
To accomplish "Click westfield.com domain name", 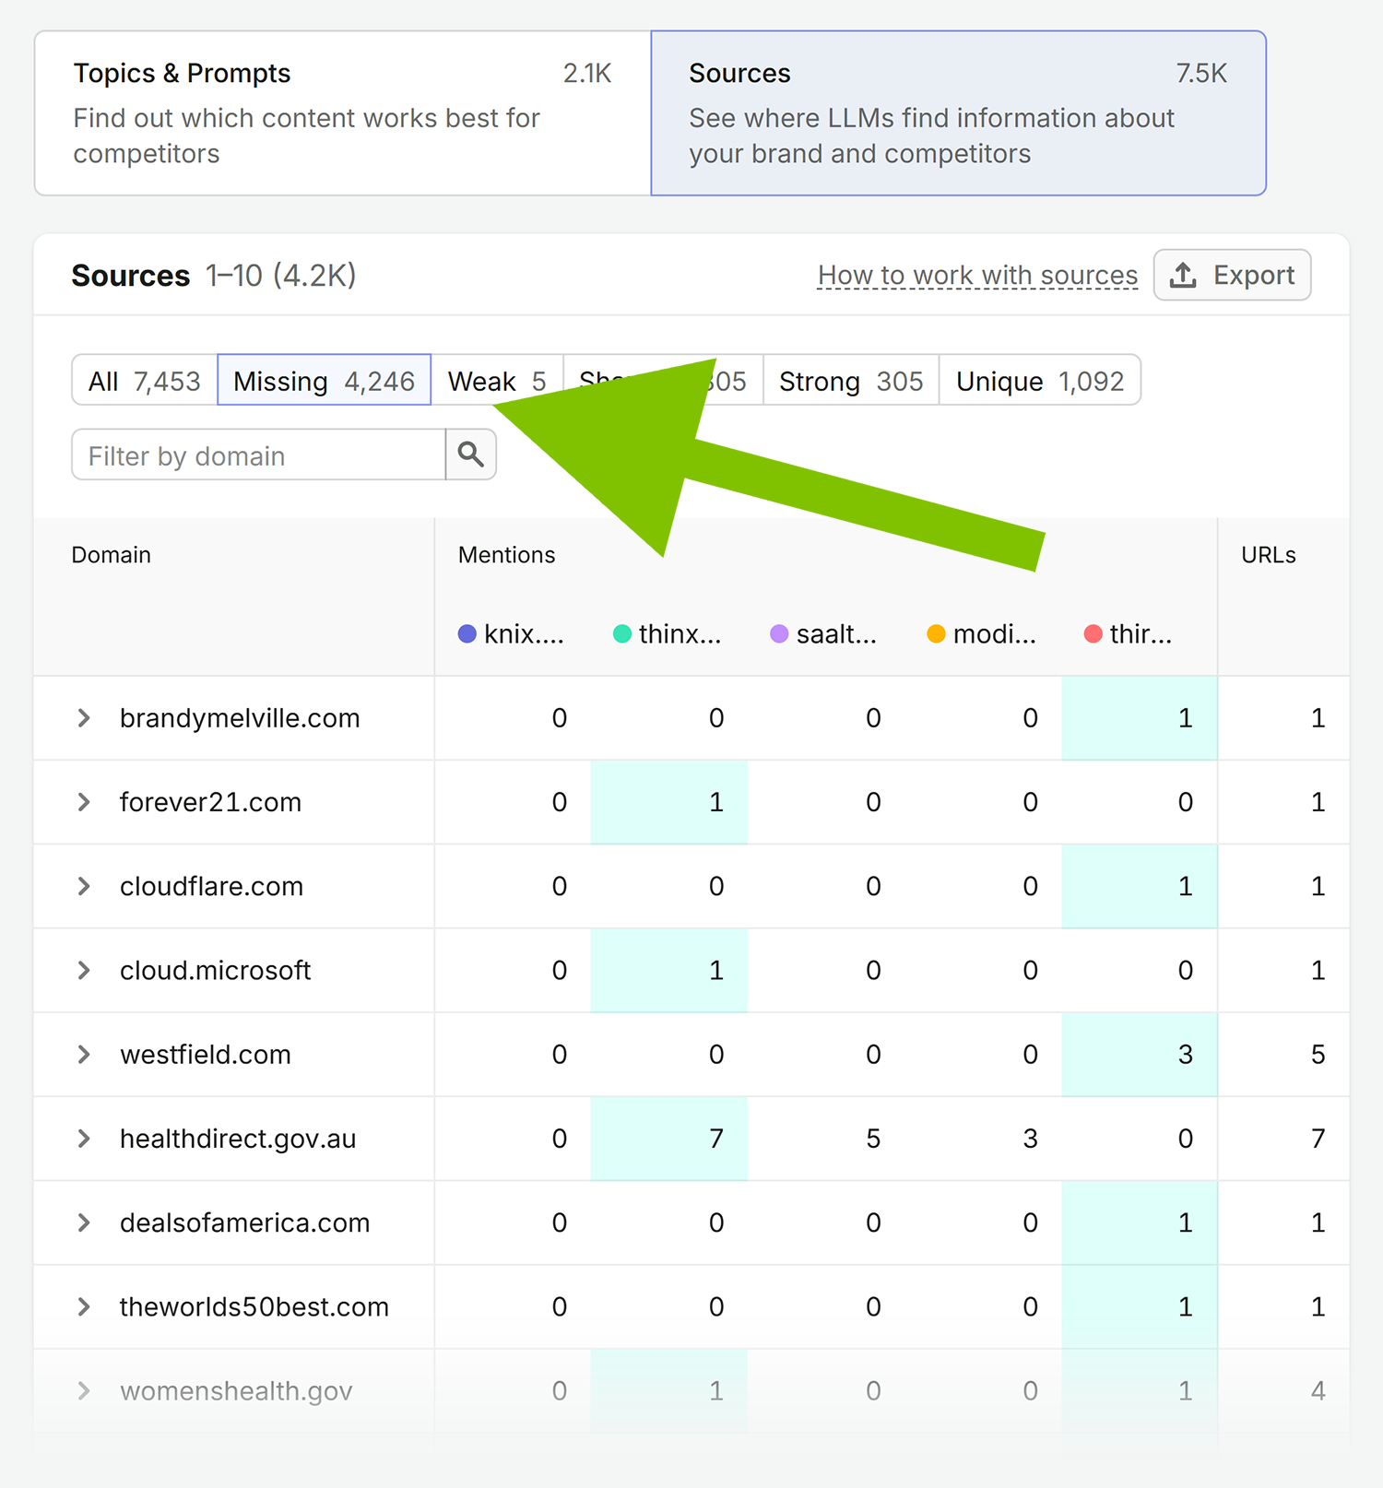I will [206, 1054].
